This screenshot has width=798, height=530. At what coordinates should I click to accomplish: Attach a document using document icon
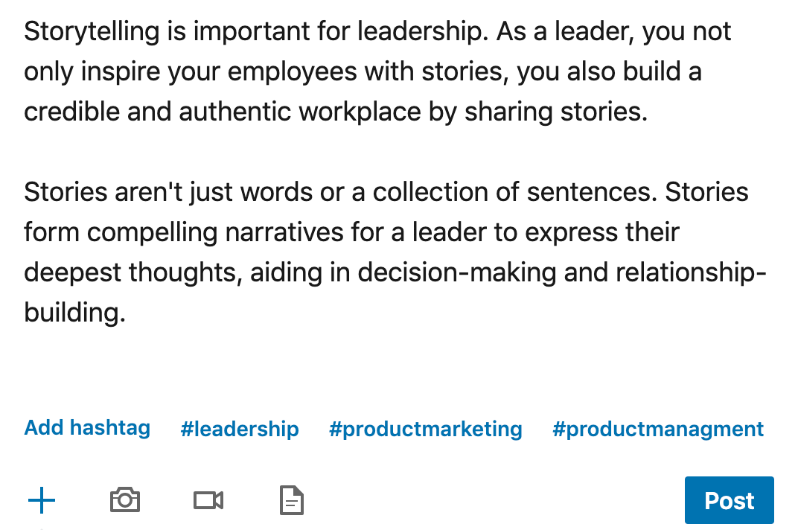pos(291,500)
